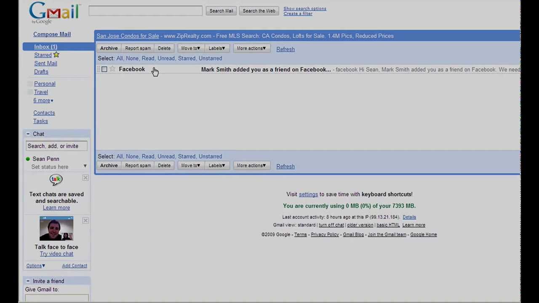Open the video chat face thumbnail

coord(56,229)
